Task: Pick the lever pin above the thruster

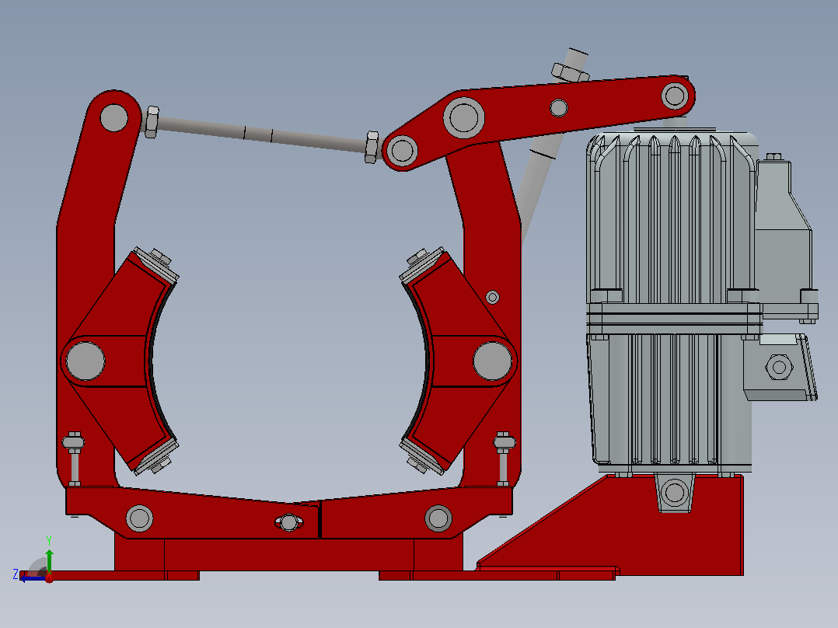Action: click(x=675, y=96)
